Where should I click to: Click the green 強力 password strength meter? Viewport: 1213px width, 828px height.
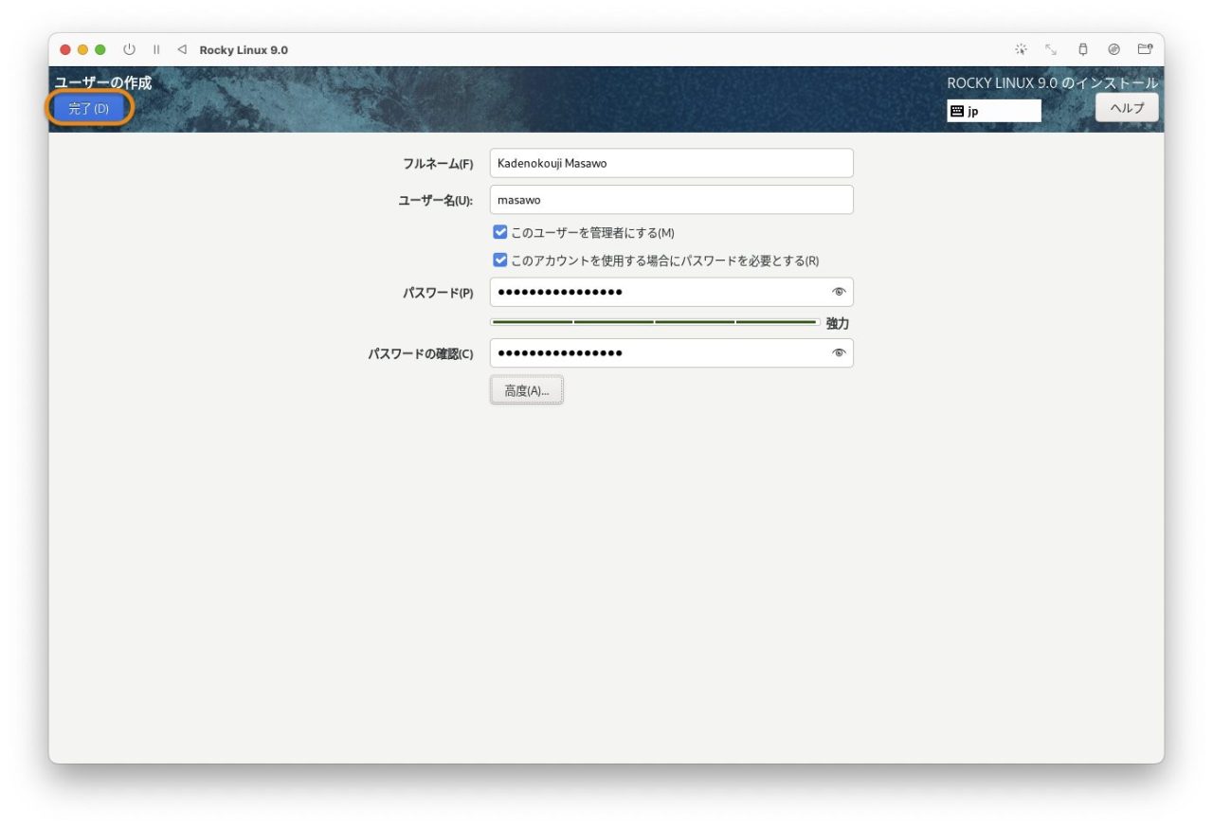[x=654, y=322]
